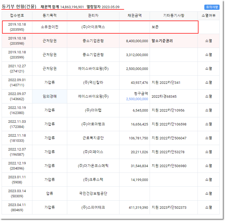Click case number 지원 2022카단53278

[168, 152]
